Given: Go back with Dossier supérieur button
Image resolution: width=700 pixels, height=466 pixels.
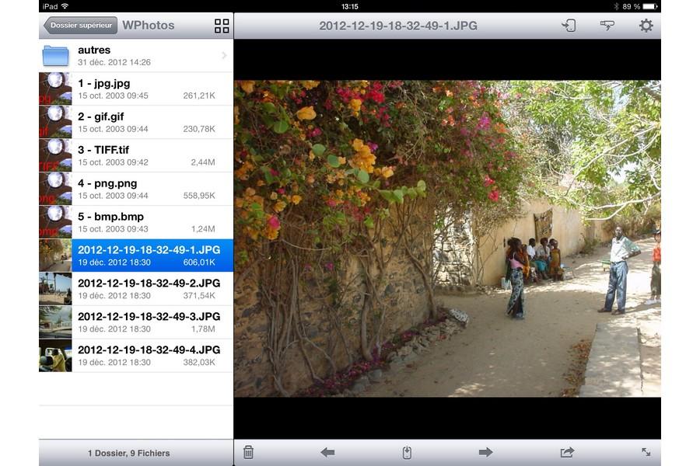Looking at the screenshot, I should click(80, 26).
